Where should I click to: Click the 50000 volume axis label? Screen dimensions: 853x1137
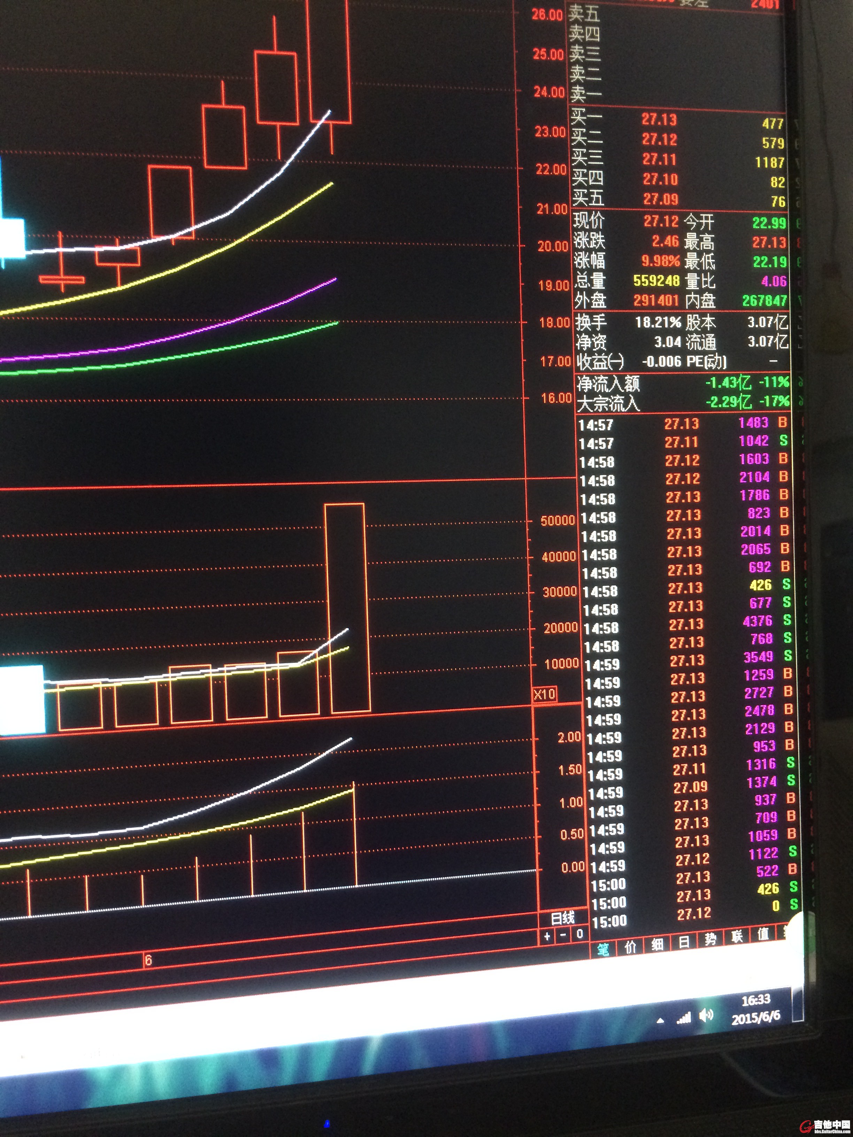558,521
